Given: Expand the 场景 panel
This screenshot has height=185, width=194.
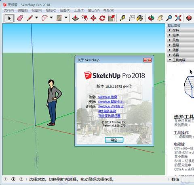Looking at the screenshot, I should click(180, 55).
